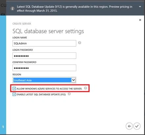Expand the notification banner chevron

pyautogui.click(x=140, y=7)
